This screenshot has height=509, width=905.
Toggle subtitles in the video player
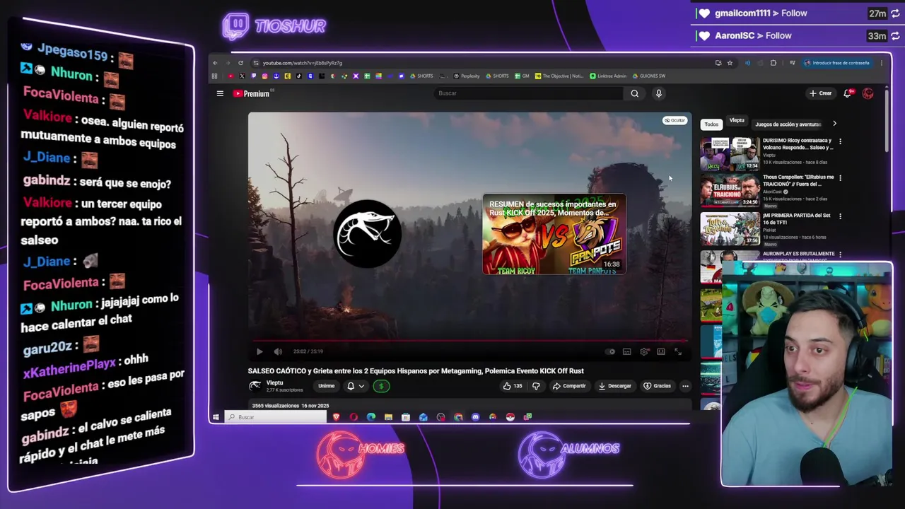(627, 351)
